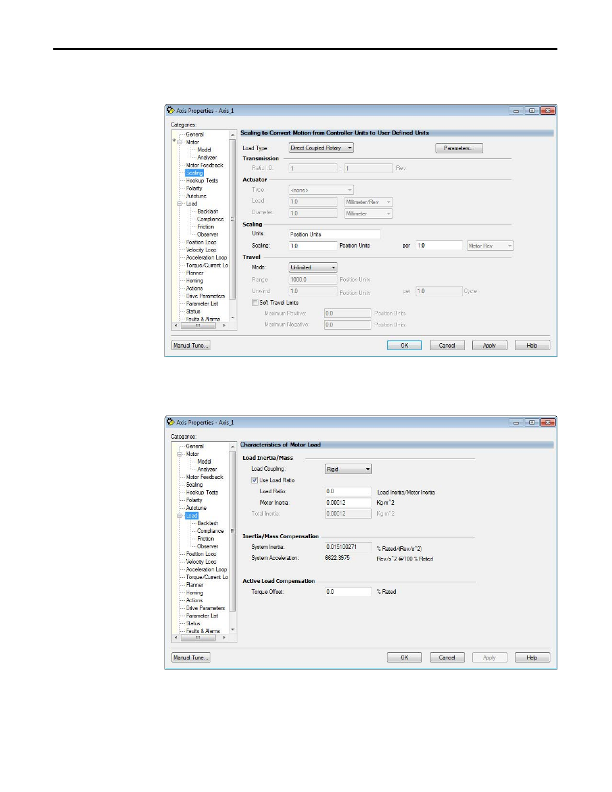
Task: Select Status in the Load dialog tree
Action: [x=193, y=623]
